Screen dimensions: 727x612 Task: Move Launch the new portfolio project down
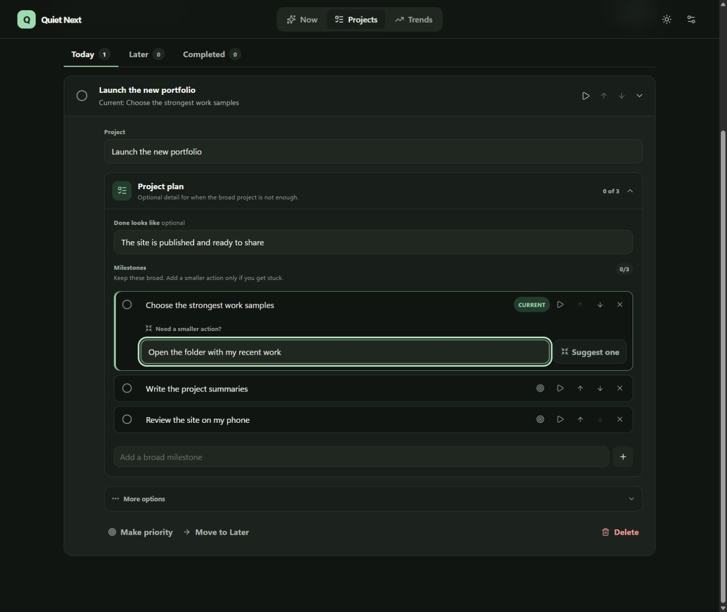(622, 96)
